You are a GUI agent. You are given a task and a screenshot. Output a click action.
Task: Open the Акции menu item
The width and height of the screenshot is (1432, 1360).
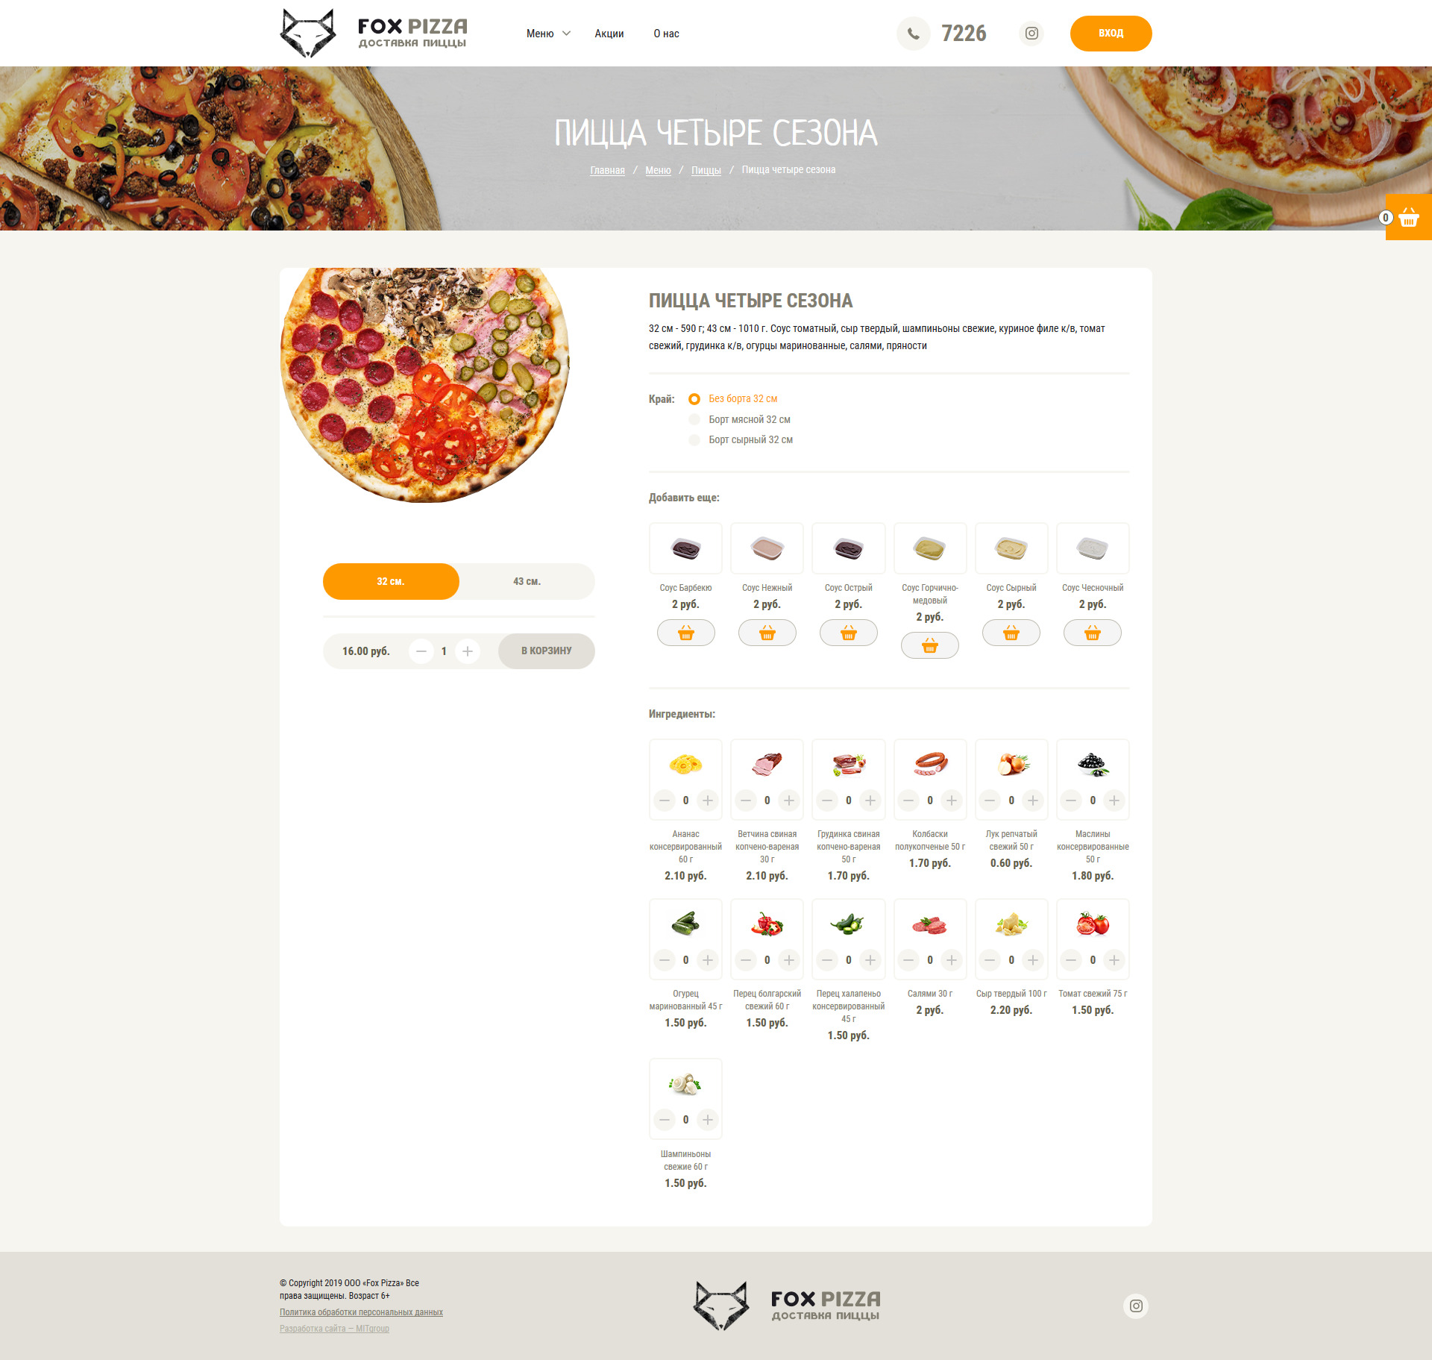(x=609, y=34)
